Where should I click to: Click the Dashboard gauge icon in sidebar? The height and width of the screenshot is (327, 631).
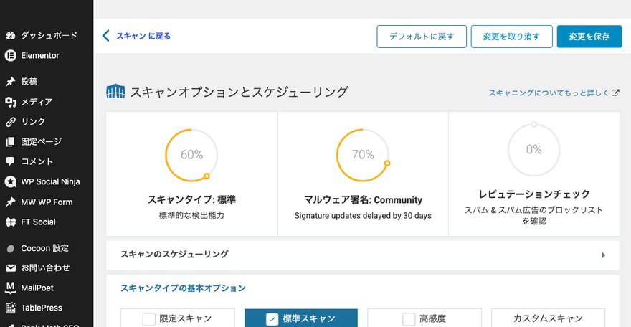[x=11, y=35]
